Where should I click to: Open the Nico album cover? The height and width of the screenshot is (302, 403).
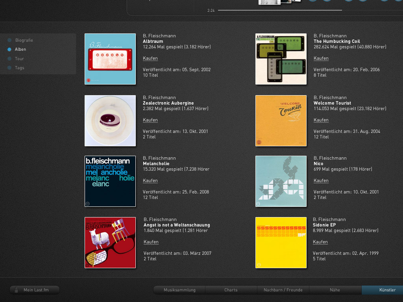click(281, 181)
